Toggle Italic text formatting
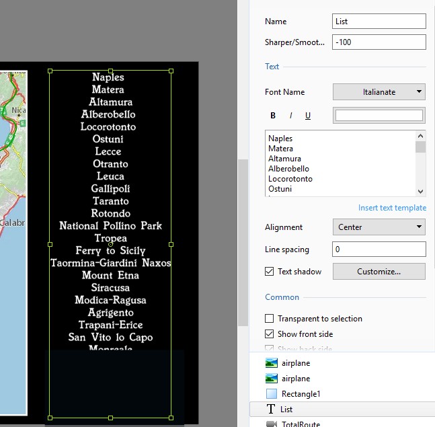435x427 pixels. [290, 116]
